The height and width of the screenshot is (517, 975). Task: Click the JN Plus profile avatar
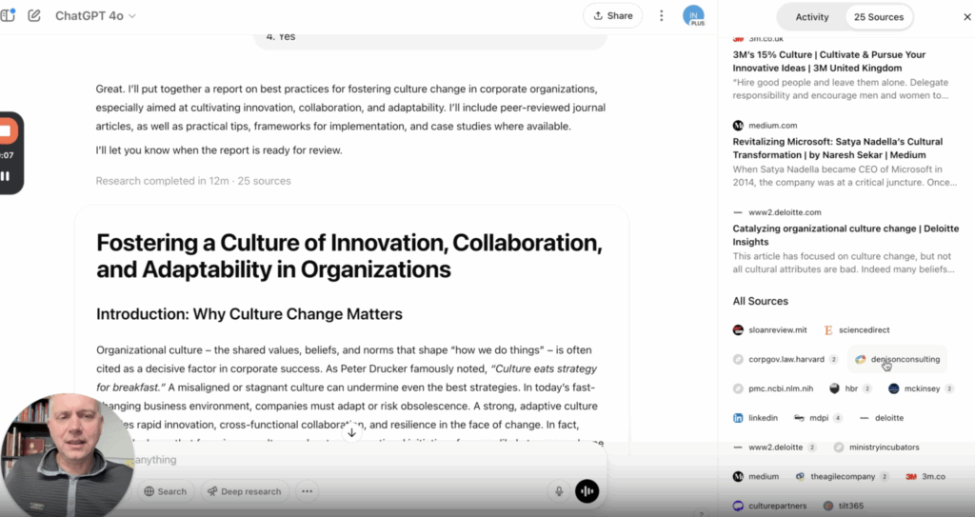(x=693, y=16)
